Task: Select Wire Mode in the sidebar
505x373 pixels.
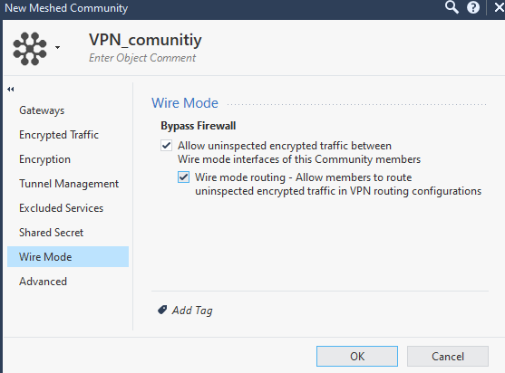Action: tap(68, 256)
